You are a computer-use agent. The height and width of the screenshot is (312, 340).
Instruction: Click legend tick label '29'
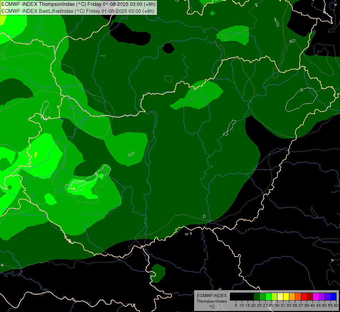coord(271,305)
